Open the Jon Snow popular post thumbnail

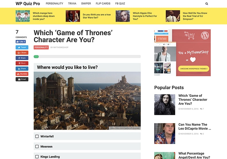165,105
